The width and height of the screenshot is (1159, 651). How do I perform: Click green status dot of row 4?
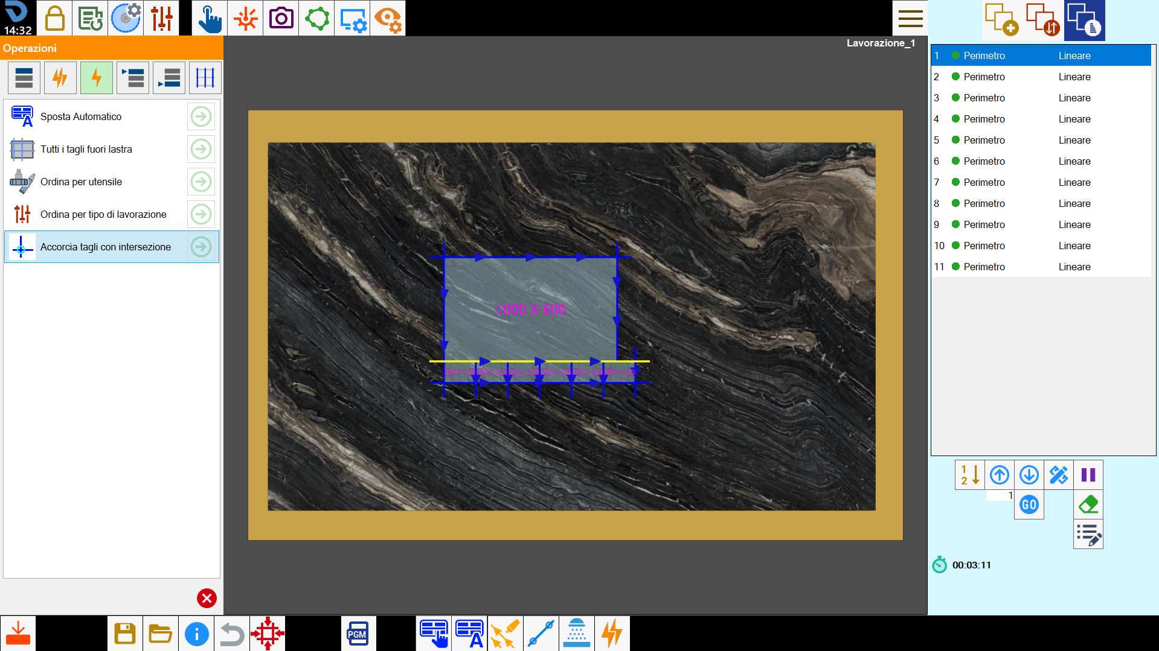[x=955, y=119]
